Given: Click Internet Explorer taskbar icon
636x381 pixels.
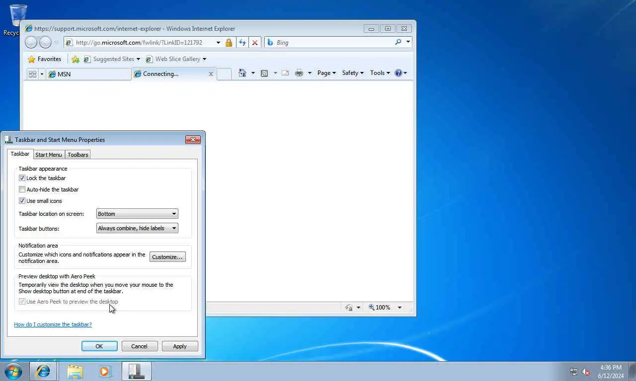Looking at the screenshot, I should click(43, 372).
